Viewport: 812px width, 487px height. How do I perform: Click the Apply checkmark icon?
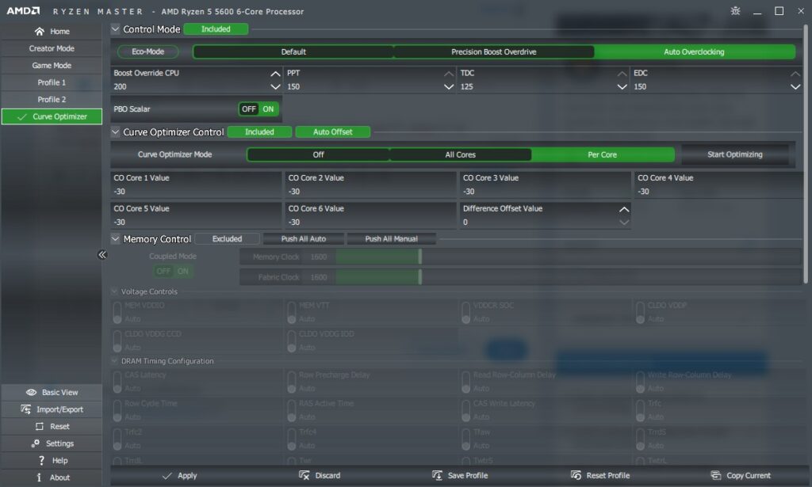[167, 476]
